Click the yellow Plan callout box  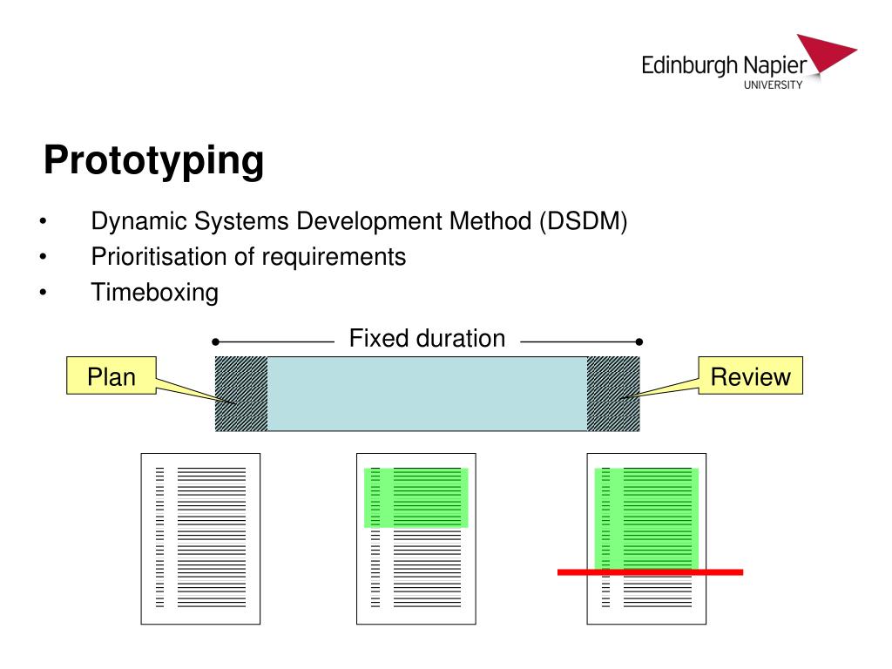[x=111, y=375]
